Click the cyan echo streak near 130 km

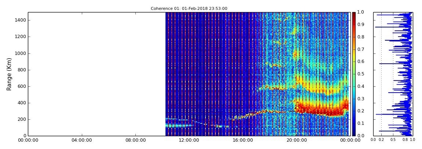click(x=179, y=125)
